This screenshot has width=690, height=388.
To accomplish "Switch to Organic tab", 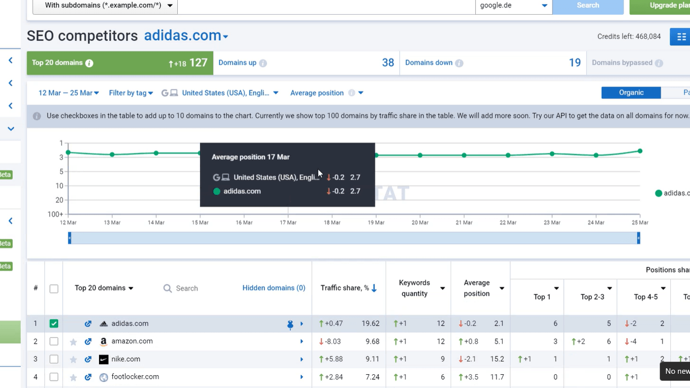I will (631, 93).
